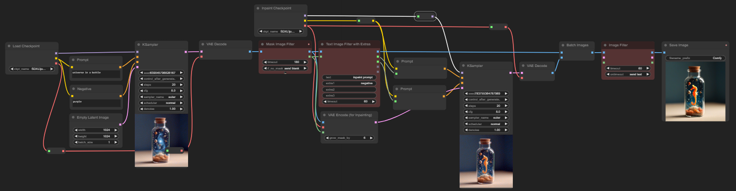Click the seahorse bottle preview in second KSampler
736x191 pixels.
tap(486, 162)
